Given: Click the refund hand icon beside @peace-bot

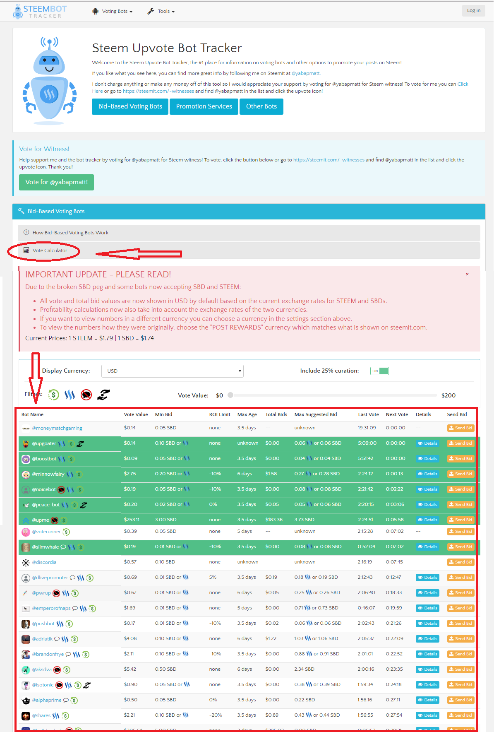Looking at the screenshot, I should tap(83, 505).
